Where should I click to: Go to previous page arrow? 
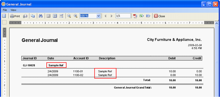105,16
